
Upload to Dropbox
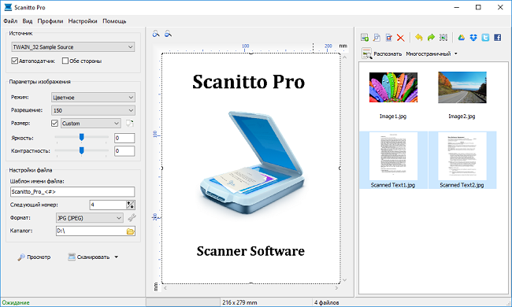click(473, 38)
